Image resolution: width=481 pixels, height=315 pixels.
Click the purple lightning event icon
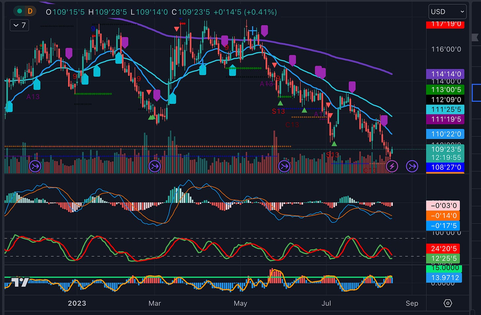coord(392,166)
